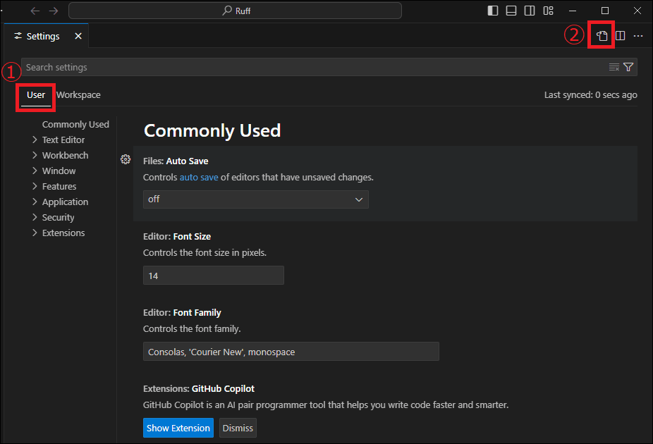Click the gear icon beside Files: Auto Save
Screen dimensions: 653x444
pyautogui.click(x=126, y=159)
